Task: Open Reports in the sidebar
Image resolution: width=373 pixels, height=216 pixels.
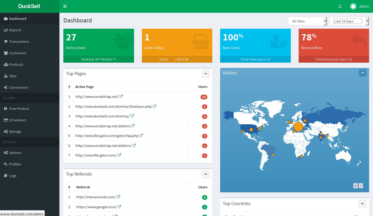Action: (x=15, y=30)
